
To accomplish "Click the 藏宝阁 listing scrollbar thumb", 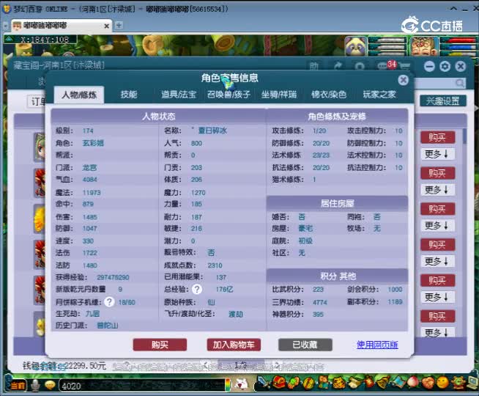I will click(x=464, y=136).
